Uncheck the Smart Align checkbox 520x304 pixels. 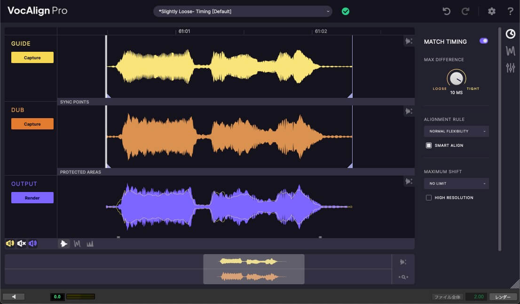pyautogui.click(x=429, y=145)
